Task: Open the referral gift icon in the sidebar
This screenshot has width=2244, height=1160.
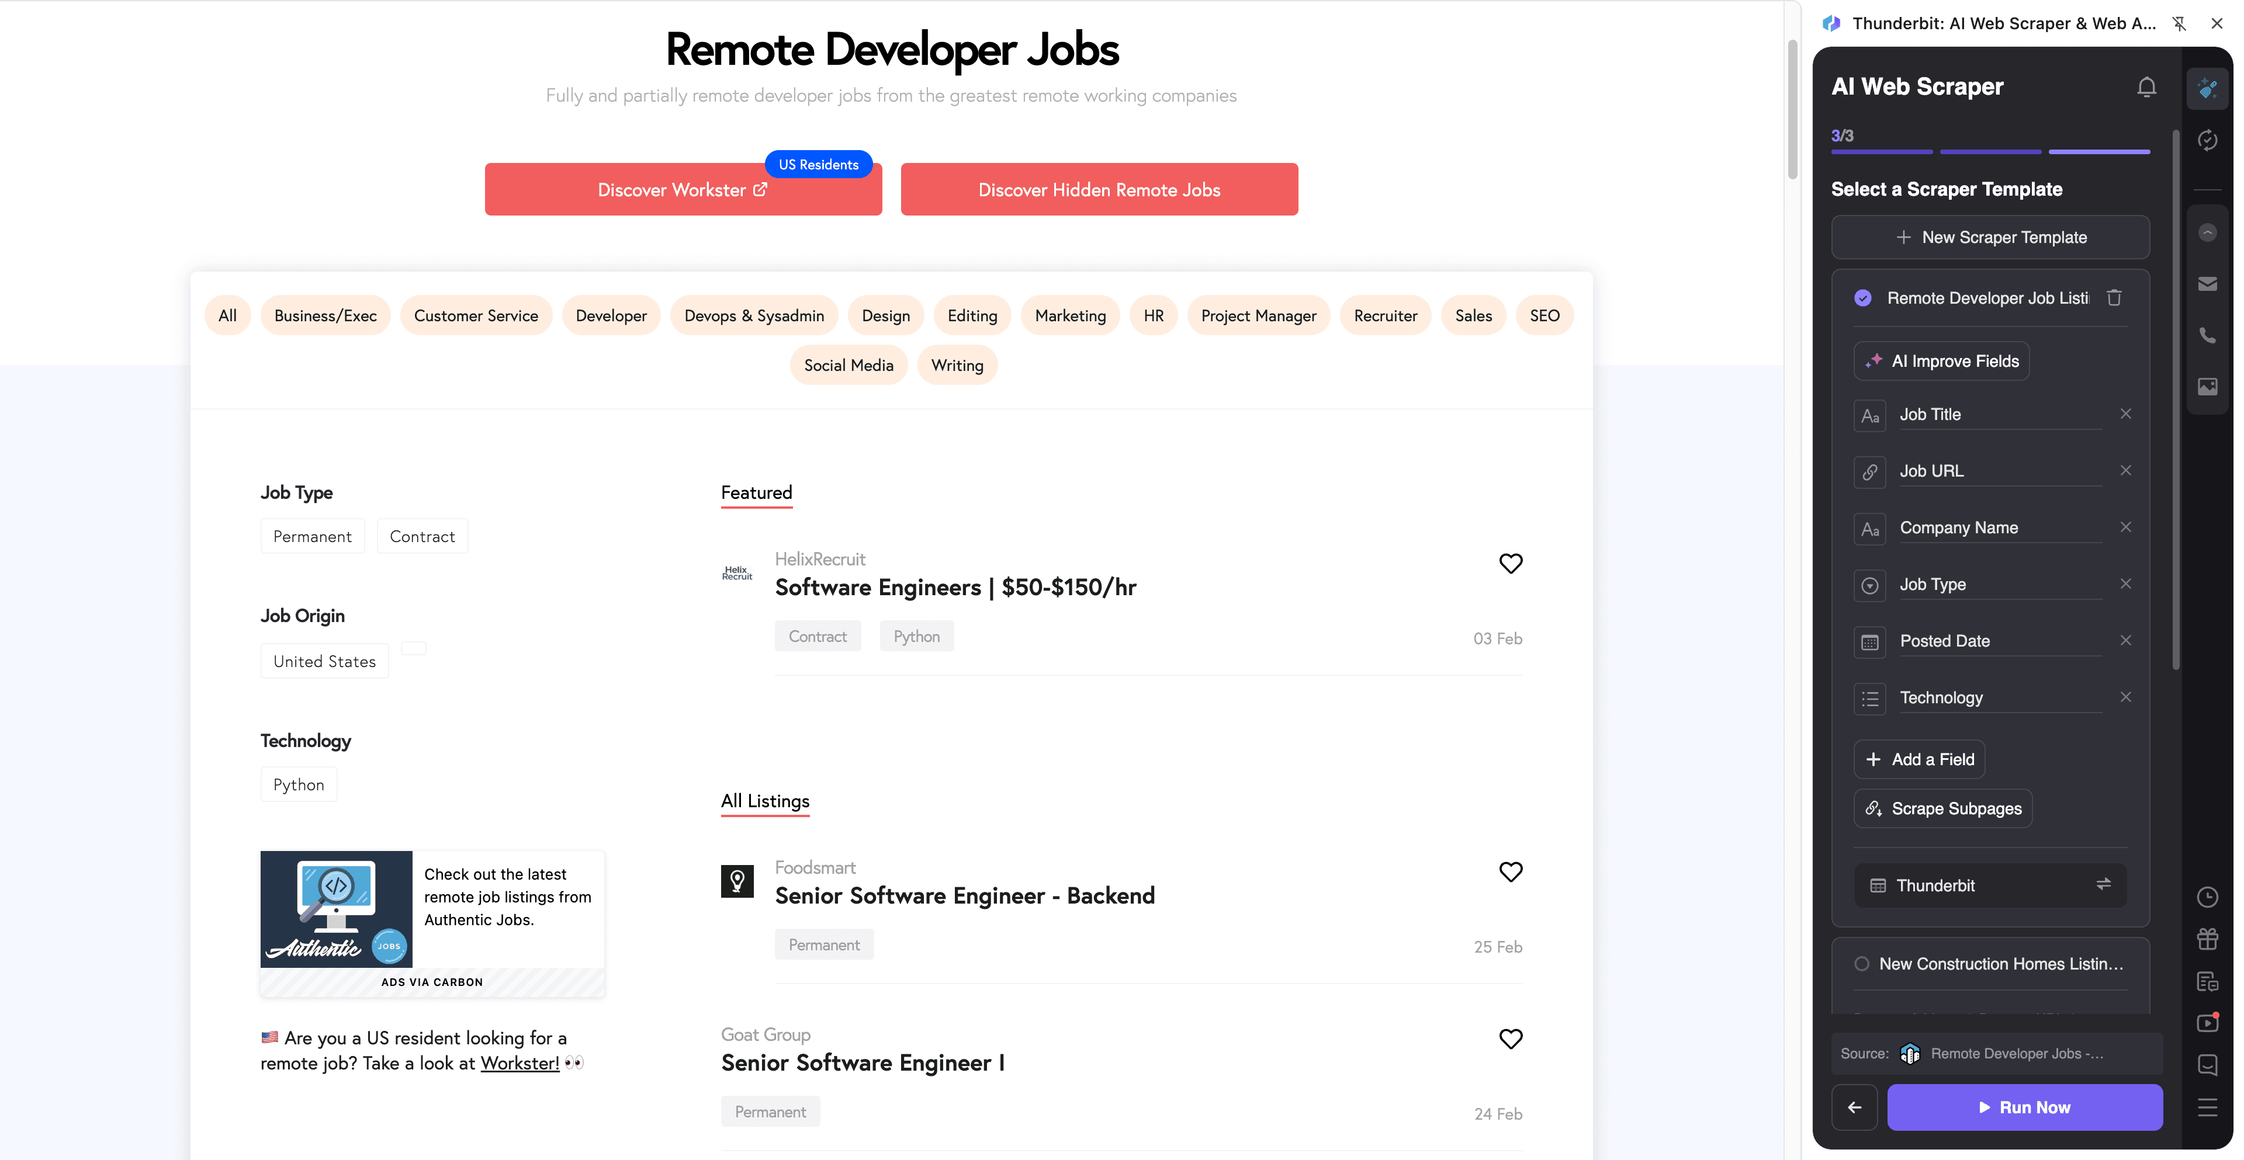Action: point(2208,939)
